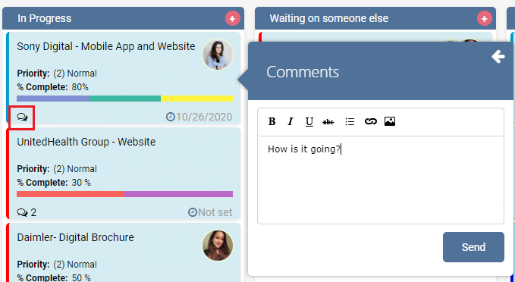Insert a bulleted list in comment
Screen dimensions: 515x282
pos(350,122)
